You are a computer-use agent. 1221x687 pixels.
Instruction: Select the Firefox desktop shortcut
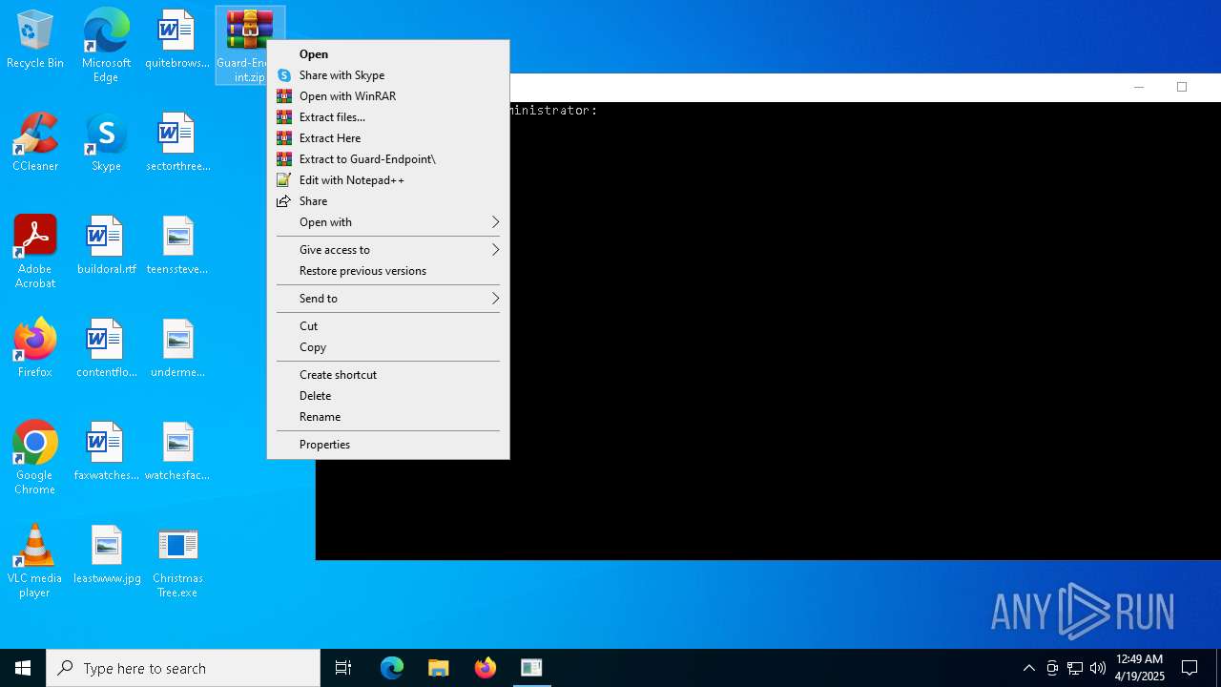click(x=35, y=349)
